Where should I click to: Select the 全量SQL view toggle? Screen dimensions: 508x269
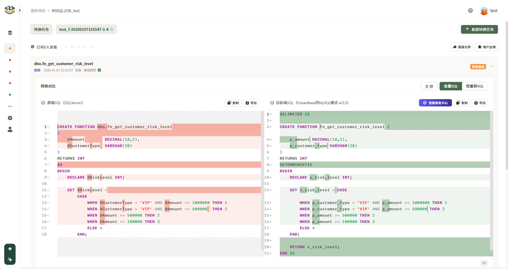pyautogui.click(x=450, y=86)
